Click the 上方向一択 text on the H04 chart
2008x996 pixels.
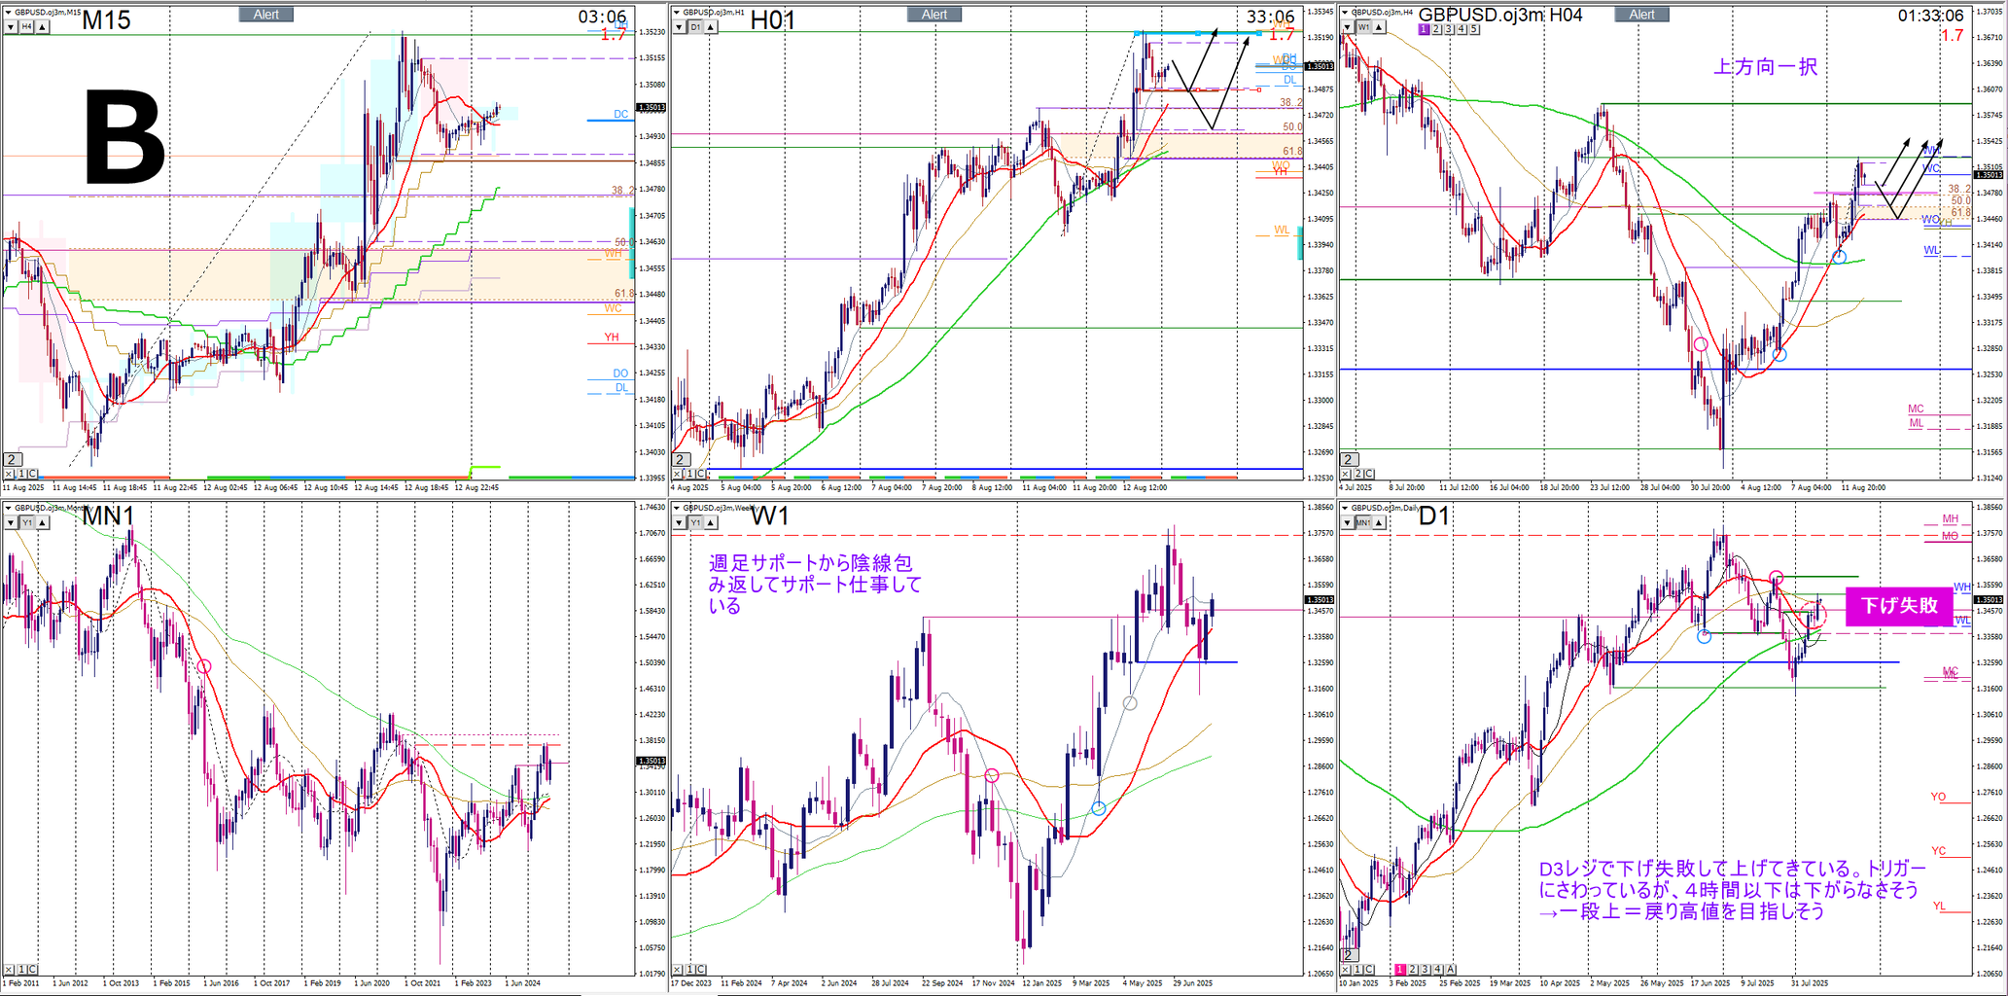[1765, 67]
